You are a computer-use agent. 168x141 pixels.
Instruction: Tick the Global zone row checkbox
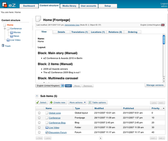(39, 113)
